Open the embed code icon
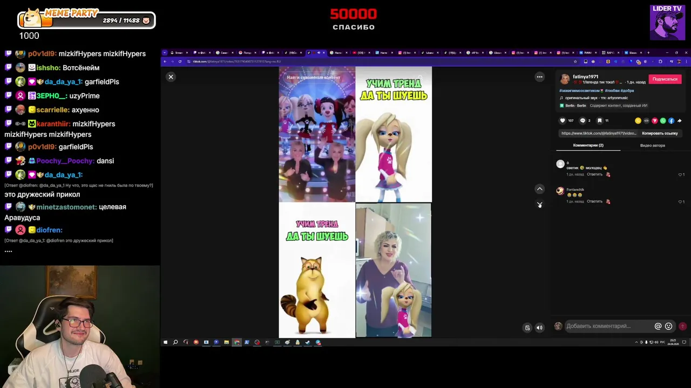691x388 pixels. [646, 121]
